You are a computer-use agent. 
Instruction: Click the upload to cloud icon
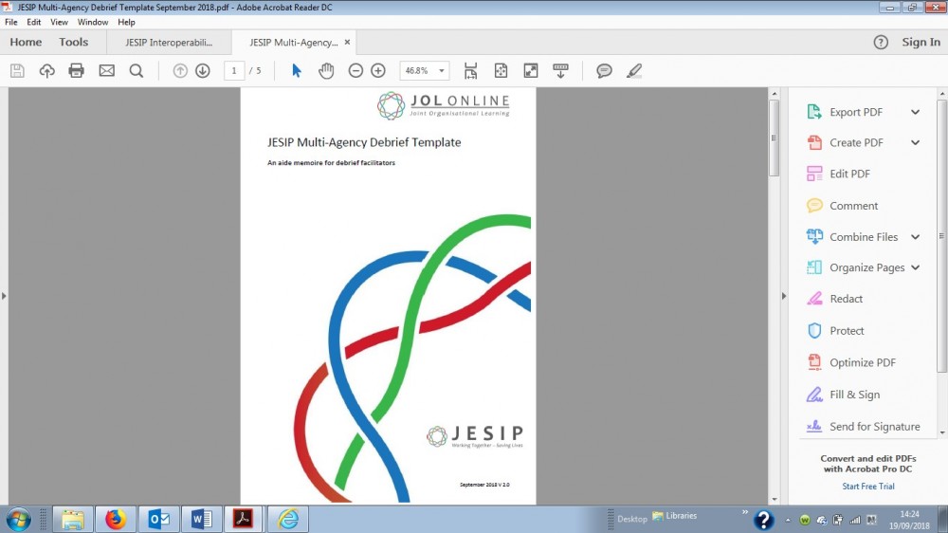(46, 71)
